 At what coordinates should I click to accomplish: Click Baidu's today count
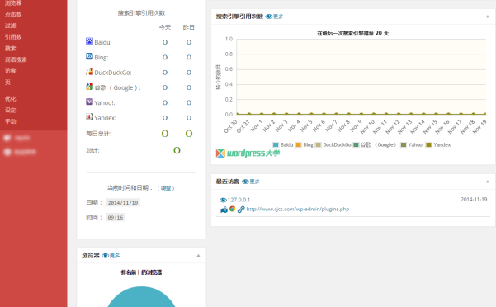pos(165,42)
